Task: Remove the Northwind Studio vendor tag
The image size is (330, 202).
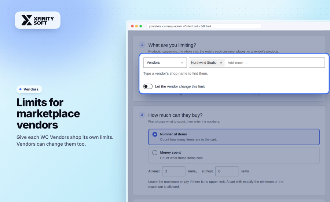Action: pyautogui.click(x=221, y=63)
